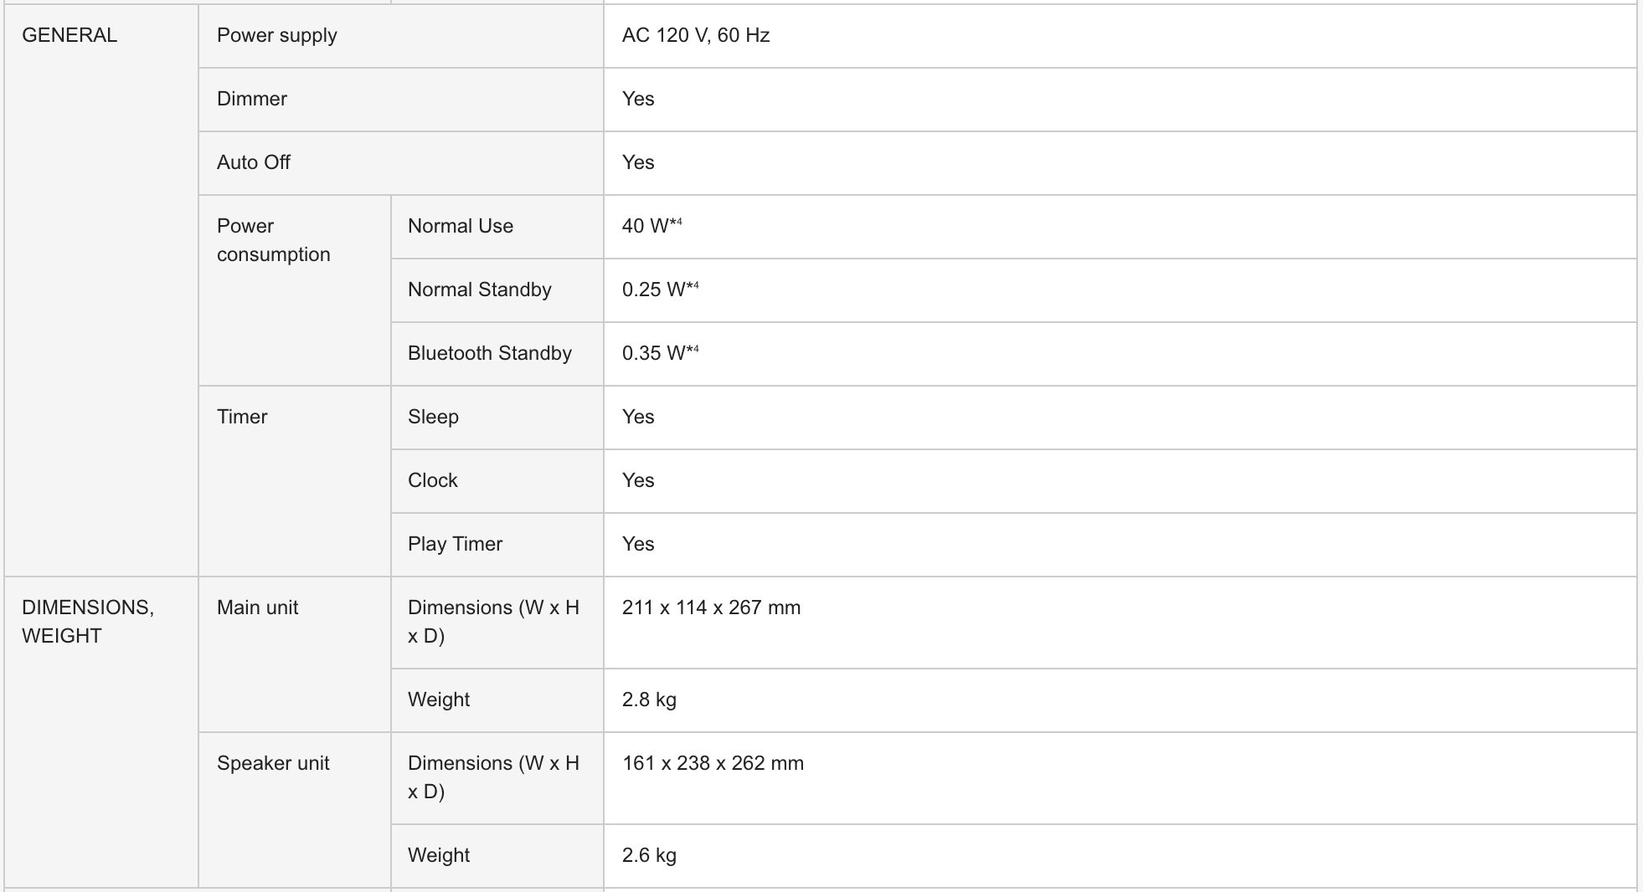This screenshot has height=892, width=1643.
Task: Click the 0.35 W footnote value
Action: click(661, 353)
